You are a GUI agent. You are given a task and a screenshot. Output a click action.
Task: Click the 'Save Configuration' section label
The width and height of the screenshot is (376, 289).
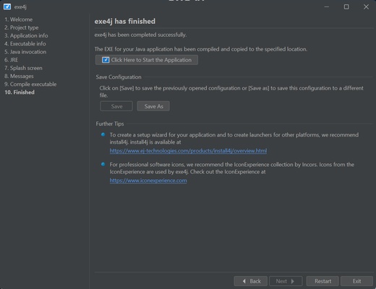pos(119,77)
